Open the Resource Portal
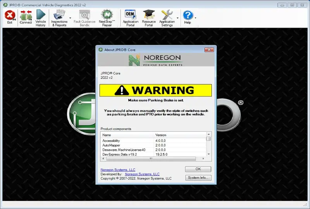 149,18
